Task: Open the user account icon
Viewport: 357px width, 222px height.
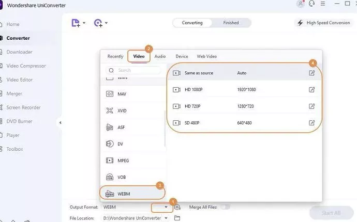Action: tap(301, 4)
